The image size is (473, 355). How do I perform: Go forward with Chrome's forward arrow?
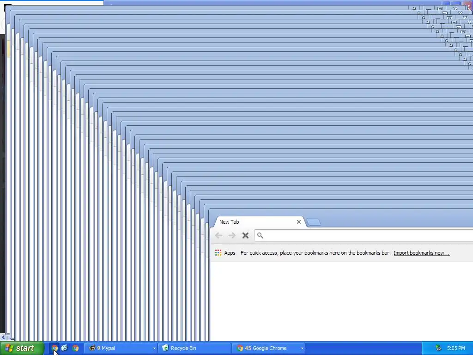(232, 235)
